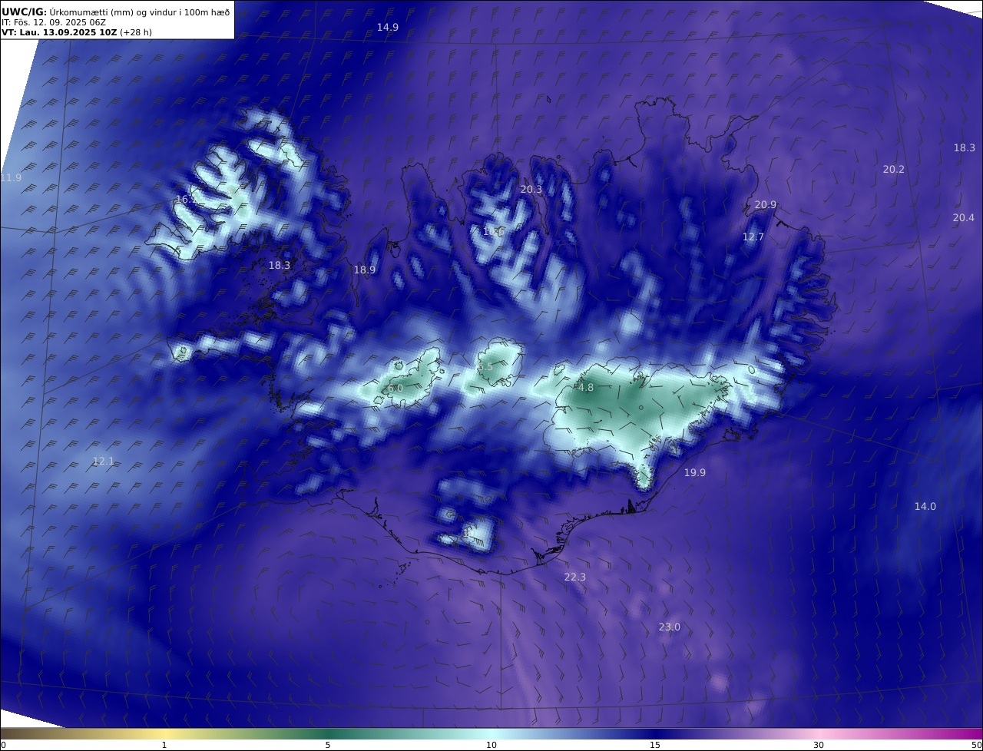Click the IT: Fös. 12. 09. 2025 06Z line
This screenshot has width=983, height=751.
coord(54,22)
